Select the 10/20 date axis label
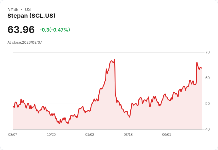 point(51,134)
